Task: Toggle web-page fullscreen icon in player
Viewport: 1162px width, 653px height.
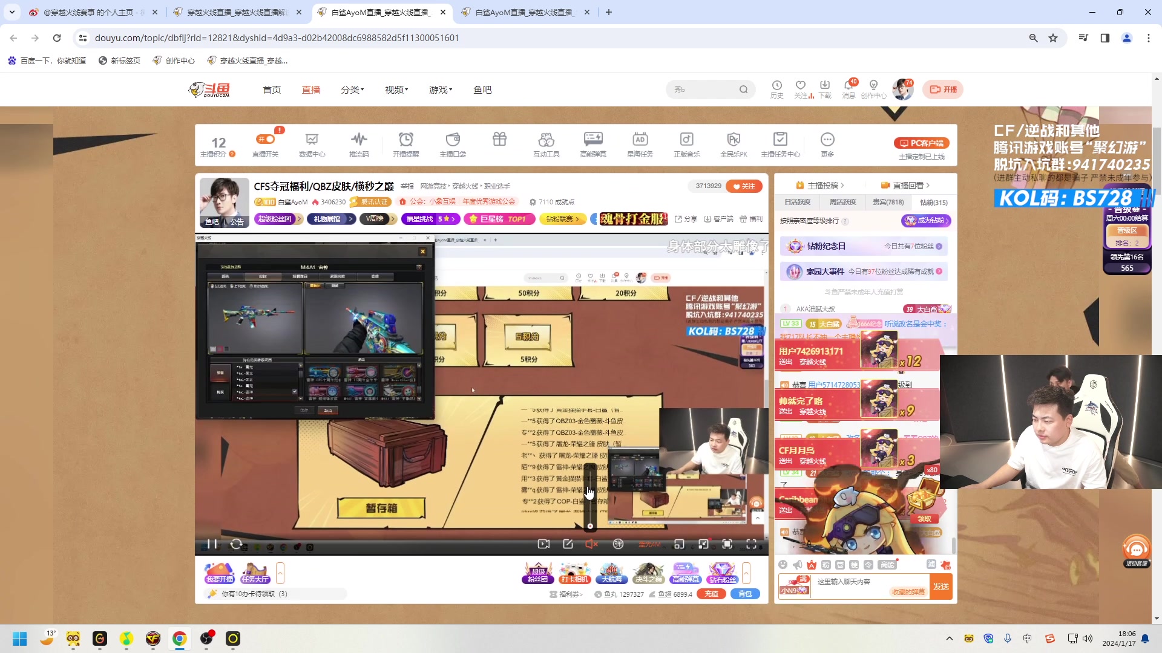Action: point(727,544)
